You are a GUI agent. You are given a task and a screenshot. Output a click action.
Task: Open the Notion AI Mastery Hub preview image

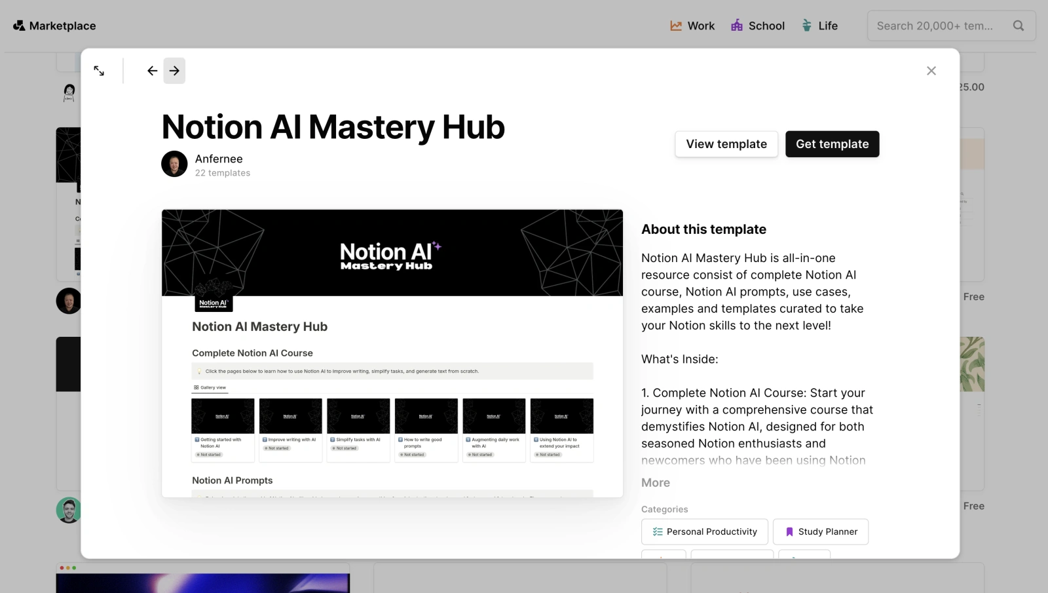pos(392,353)
